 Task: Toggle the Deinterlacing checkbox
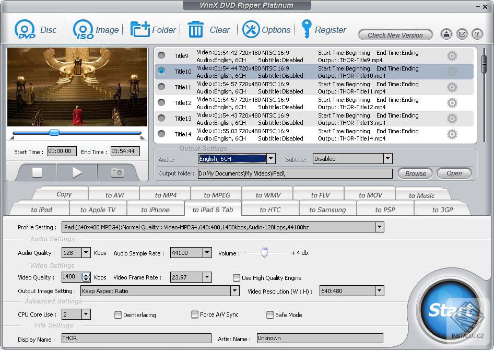click(118, 315)
